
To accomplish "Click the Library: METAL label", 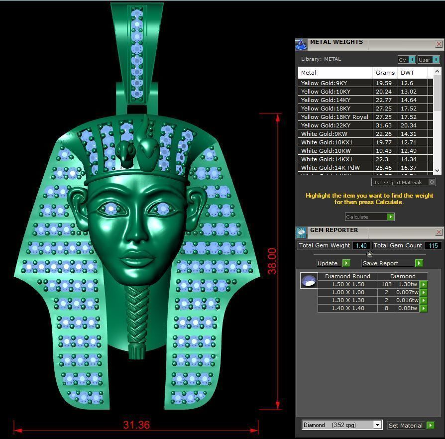I will (321, 59).
